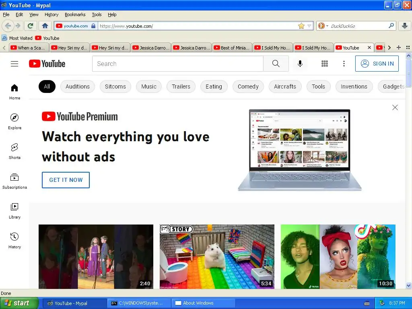
Task: Select the Tools filter chip
Action: [x=319, y=87]
